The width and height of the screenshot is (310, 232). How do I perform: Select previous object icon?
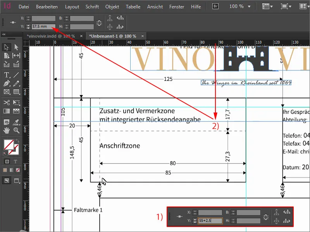coord(120,18)
